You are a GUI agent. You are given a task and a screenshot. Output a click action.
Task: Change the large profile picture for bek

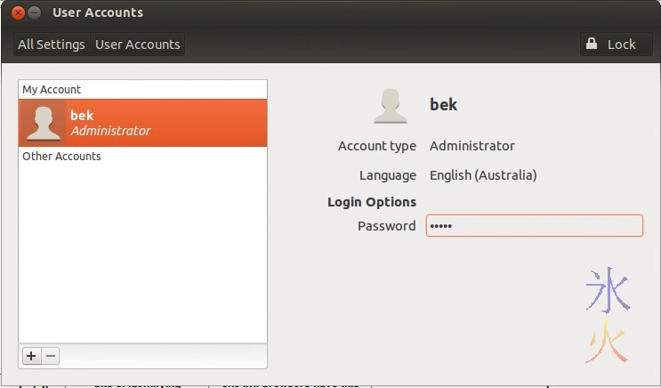[391, 105]
